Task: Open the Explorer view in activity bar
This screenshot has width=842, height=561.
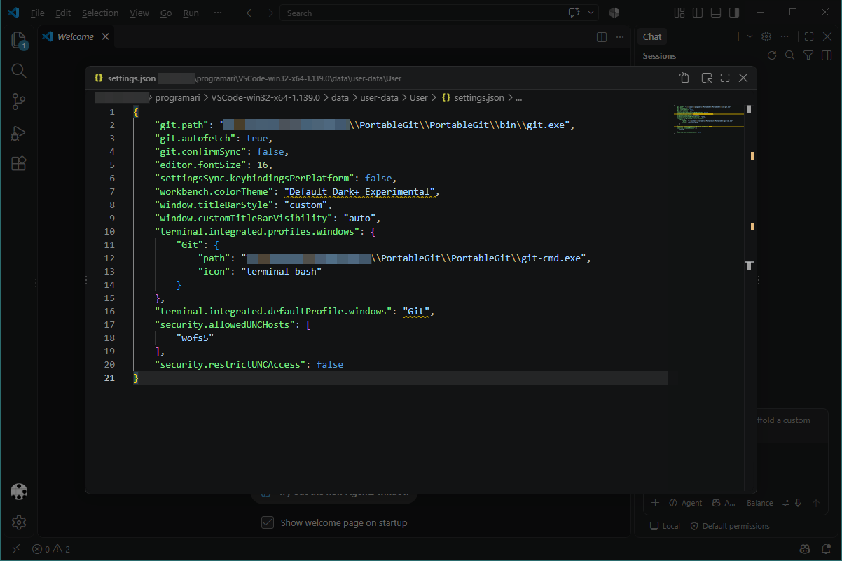Action: point(19,40)
